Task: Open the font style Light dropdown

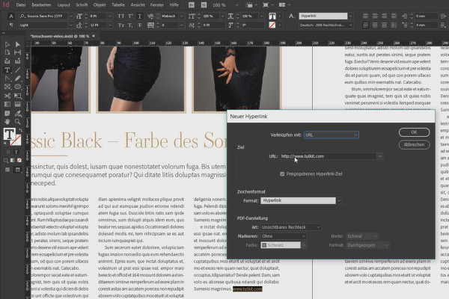Action: [x=70, y=25]
